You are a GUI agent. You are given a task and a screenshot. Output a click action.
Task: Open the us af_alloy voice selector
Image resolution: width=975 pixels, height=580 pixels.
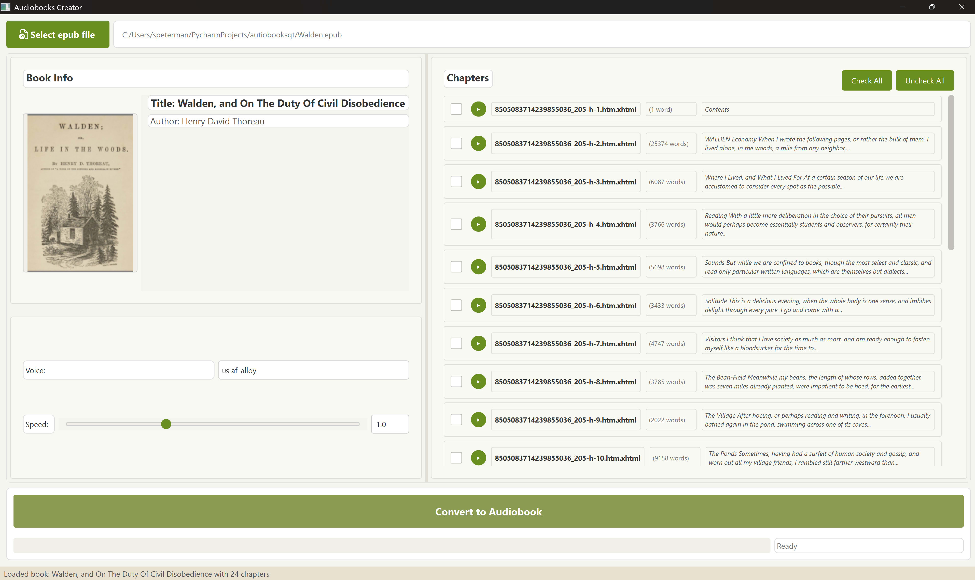(313, 370)
